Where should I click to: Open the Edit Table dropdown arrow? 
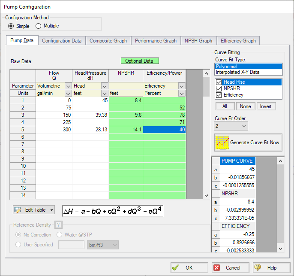pos(51,210)
